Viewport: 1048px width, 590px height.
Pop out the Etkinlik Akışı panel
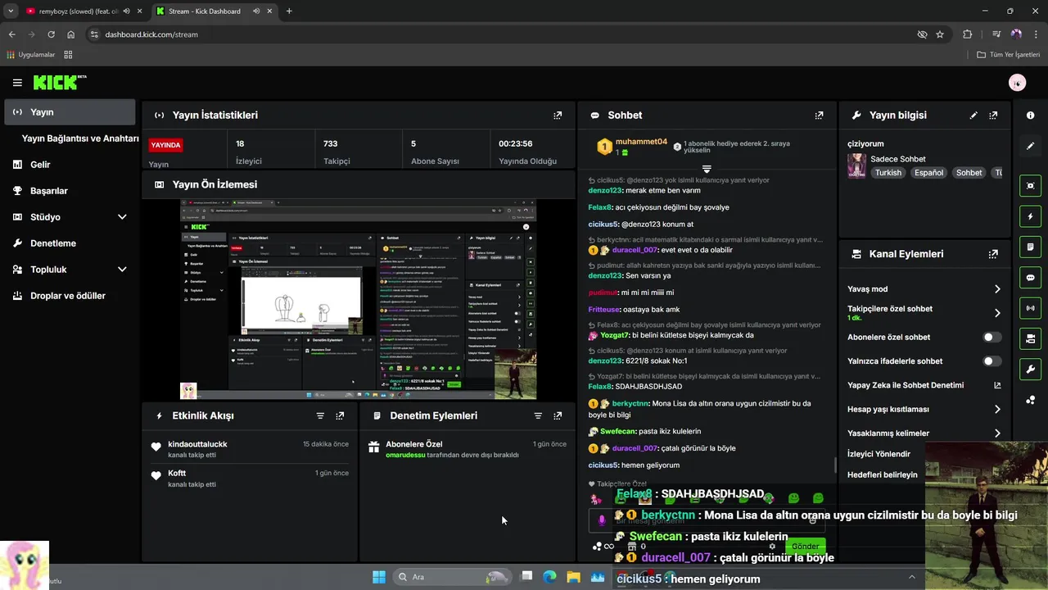point(340,415)
